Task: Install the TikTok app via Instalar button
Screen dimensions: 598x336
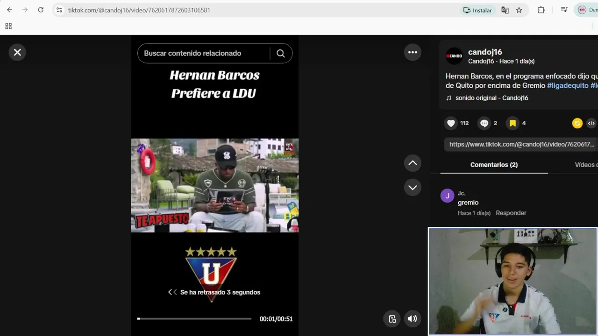Action: [x=477, y=10]
